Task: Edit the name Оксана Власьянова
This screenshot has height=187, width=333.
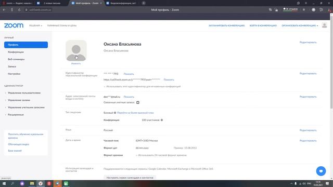Action: tap(308, 43)
